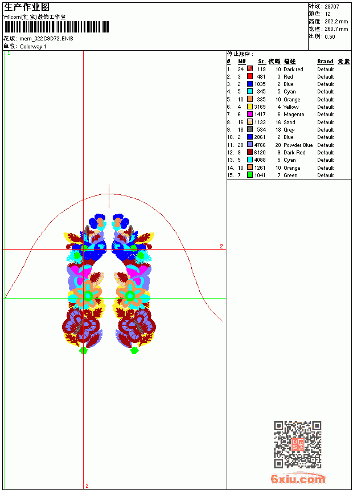Select the Orange row 14 in stop sequence
The image size is (353, 490).
click(x=289, y=168)
